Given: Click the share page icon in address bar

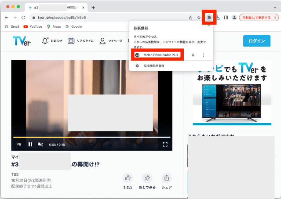Looking at the screenshot, I should click(190, 18).
